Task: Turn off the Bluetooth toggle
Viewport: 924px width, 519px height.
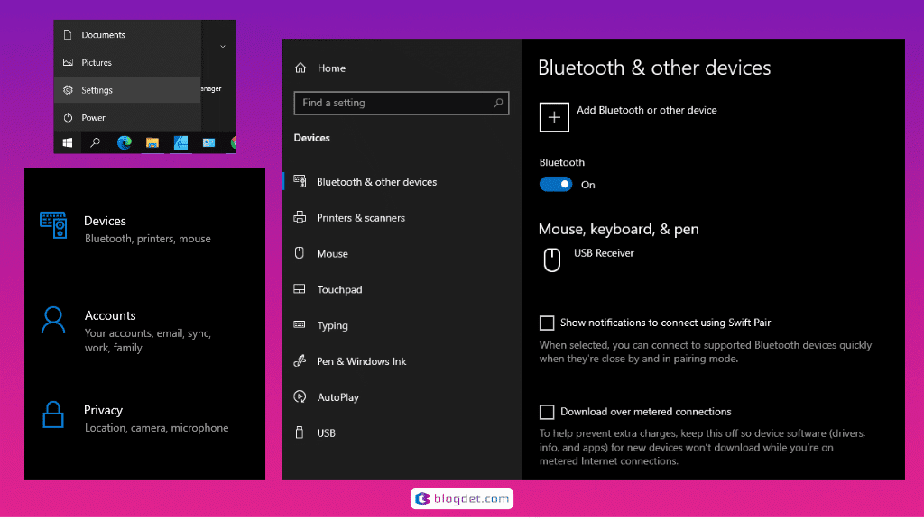Action: (x=556, y=184)
